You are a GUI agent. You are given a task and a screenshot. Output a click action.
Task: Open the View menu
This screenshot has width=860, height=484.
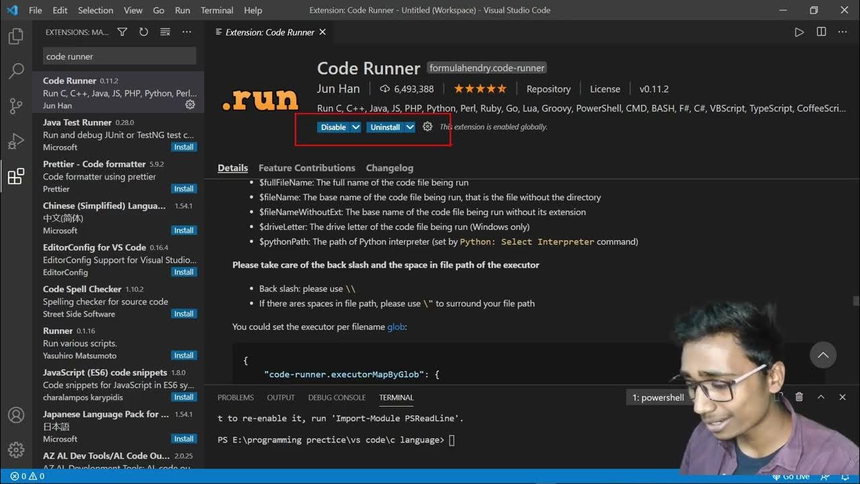point(133,10)
